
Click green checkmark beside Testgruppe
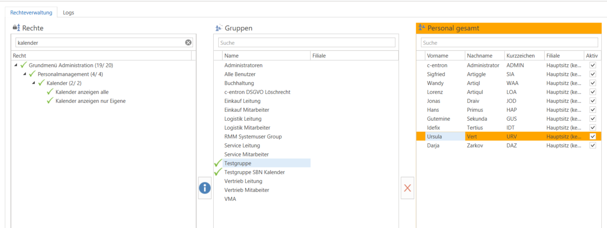pos(218,163)
